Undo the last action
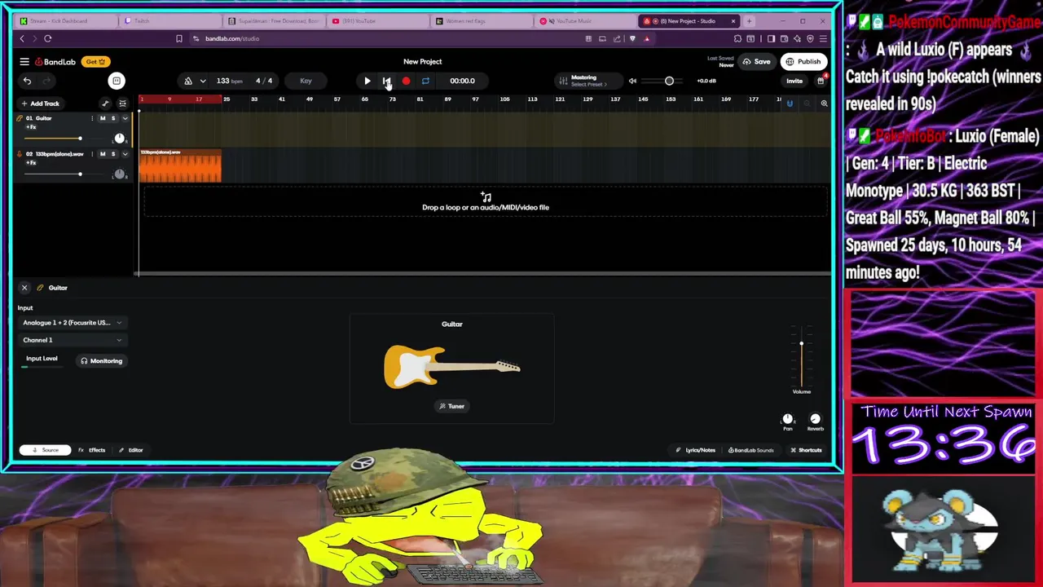Screen dimensions: 1043x587 click(27, 81)
